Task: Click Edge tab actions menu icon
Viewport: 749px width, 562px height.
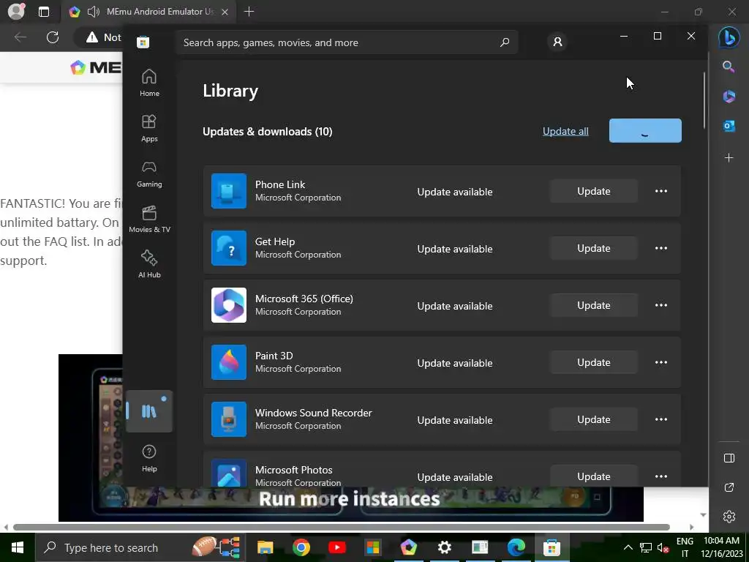Action: pos(43,12)
